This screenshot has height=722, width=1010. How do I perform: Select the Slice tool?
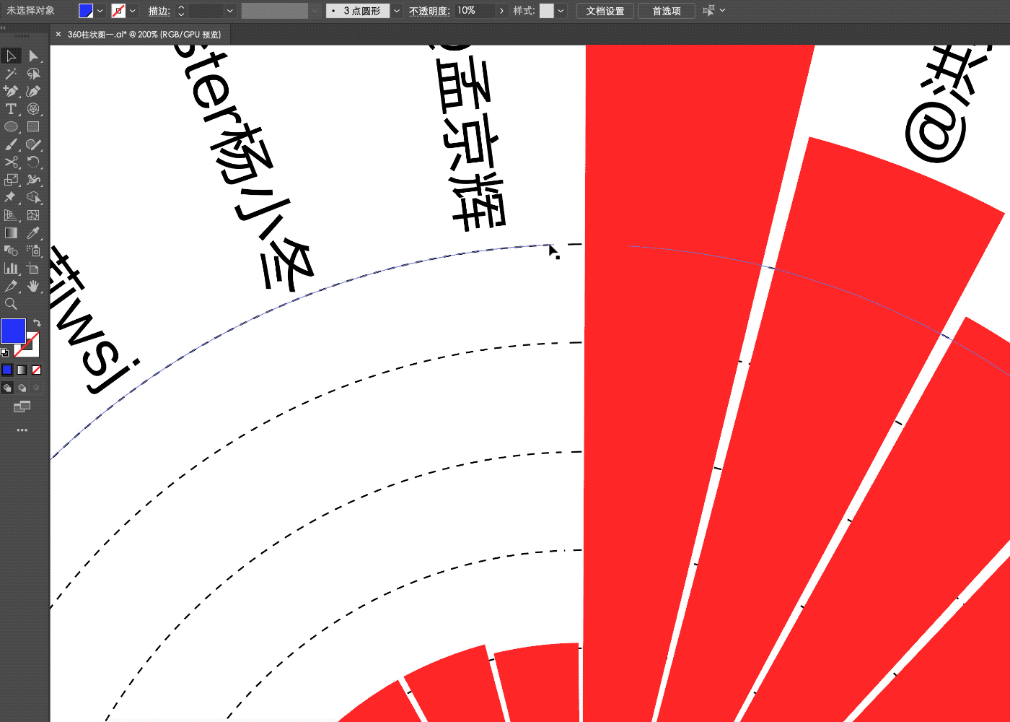(11, 286)
